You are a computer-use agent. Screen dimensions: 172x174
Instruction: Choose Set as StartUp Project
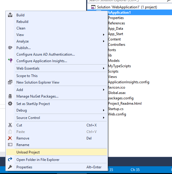coord(57,104)
